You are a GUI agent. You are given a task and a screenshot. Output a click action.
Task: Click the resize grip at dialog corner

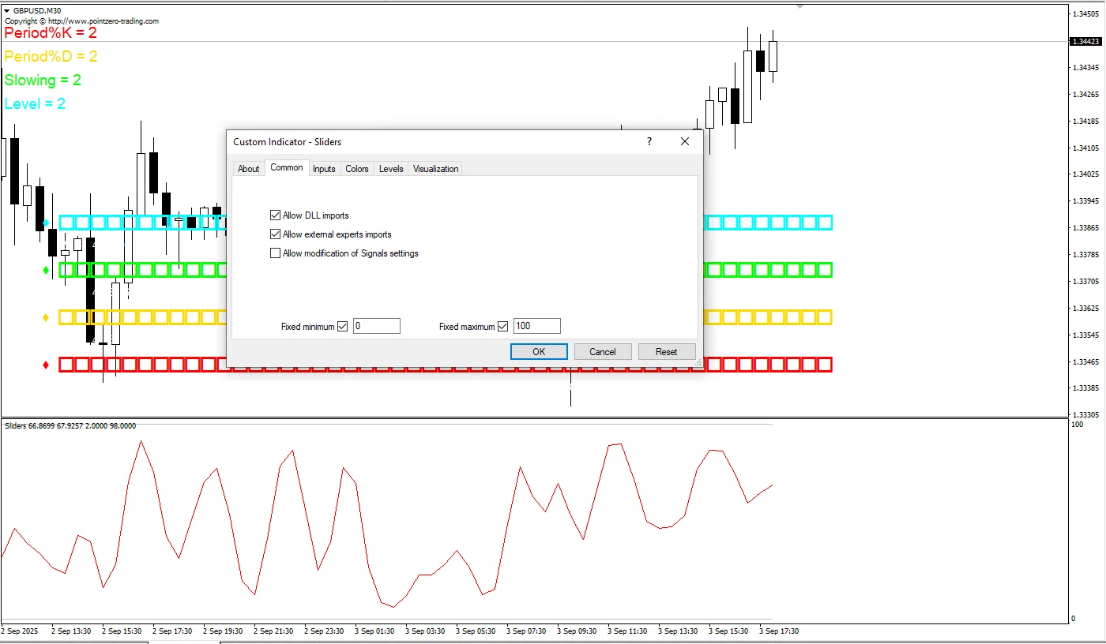click(x=698, y=363)
